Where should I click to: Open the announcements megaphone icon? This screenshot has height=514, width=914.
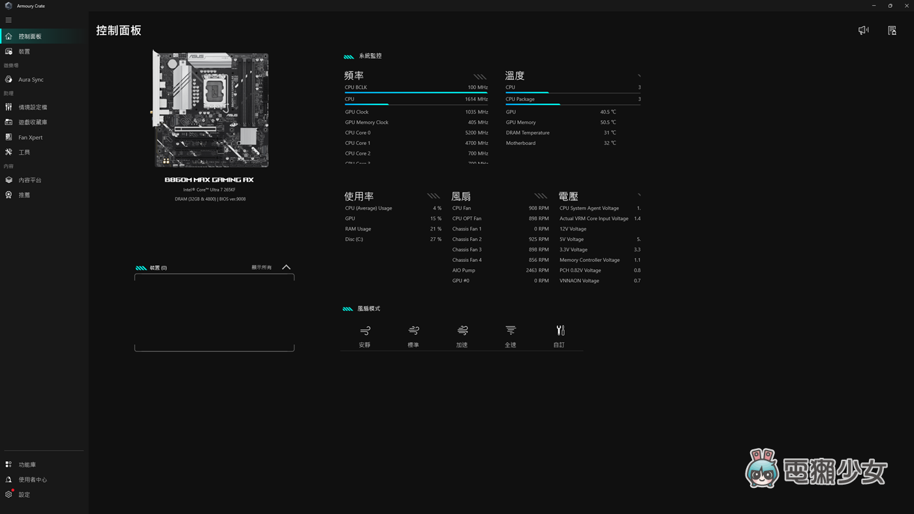[x=864, y=30]
